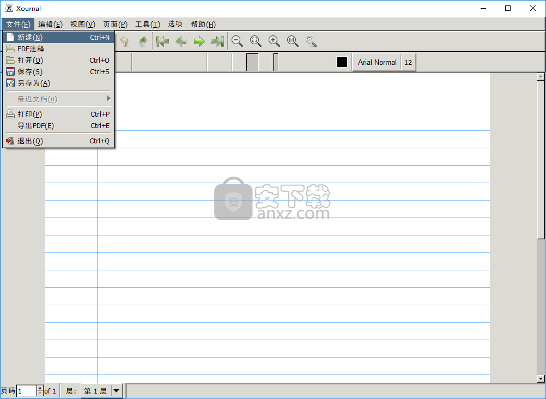This screenshot has width=546, height=399.
Task: Click the redo arrow icon in toolbar
Action: tap(143, 41)
